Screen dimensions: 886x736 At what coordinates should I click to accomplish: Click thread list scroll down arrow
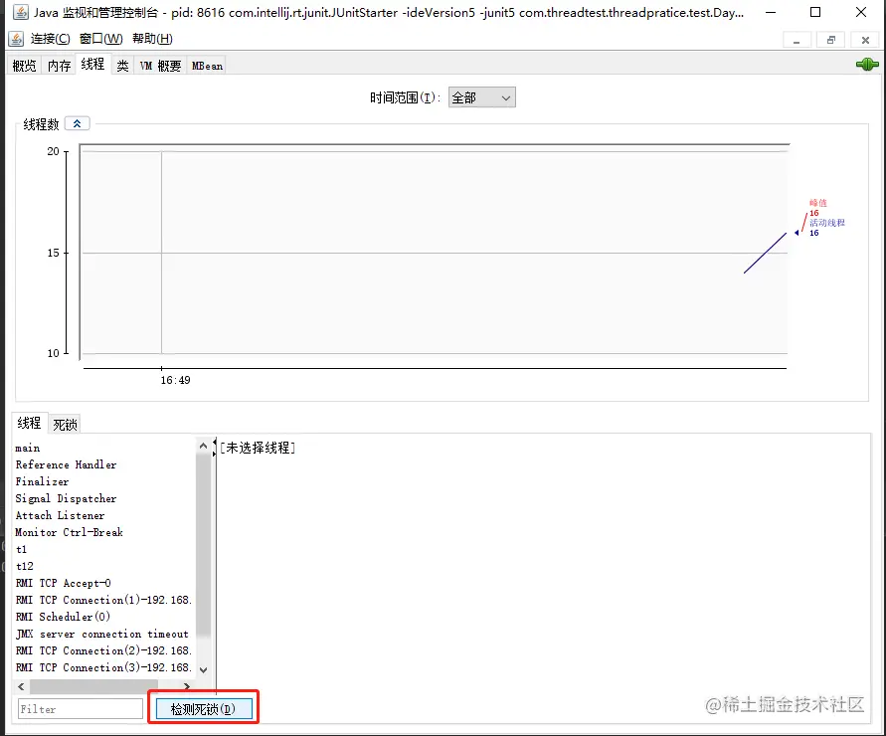[x=204, y=670]
